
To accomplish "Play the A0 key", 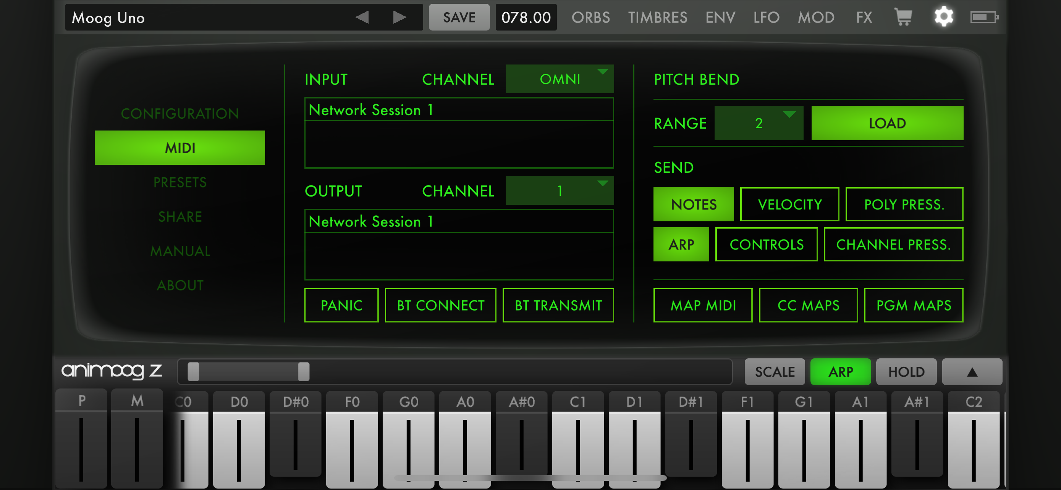I will click(465, 440).
